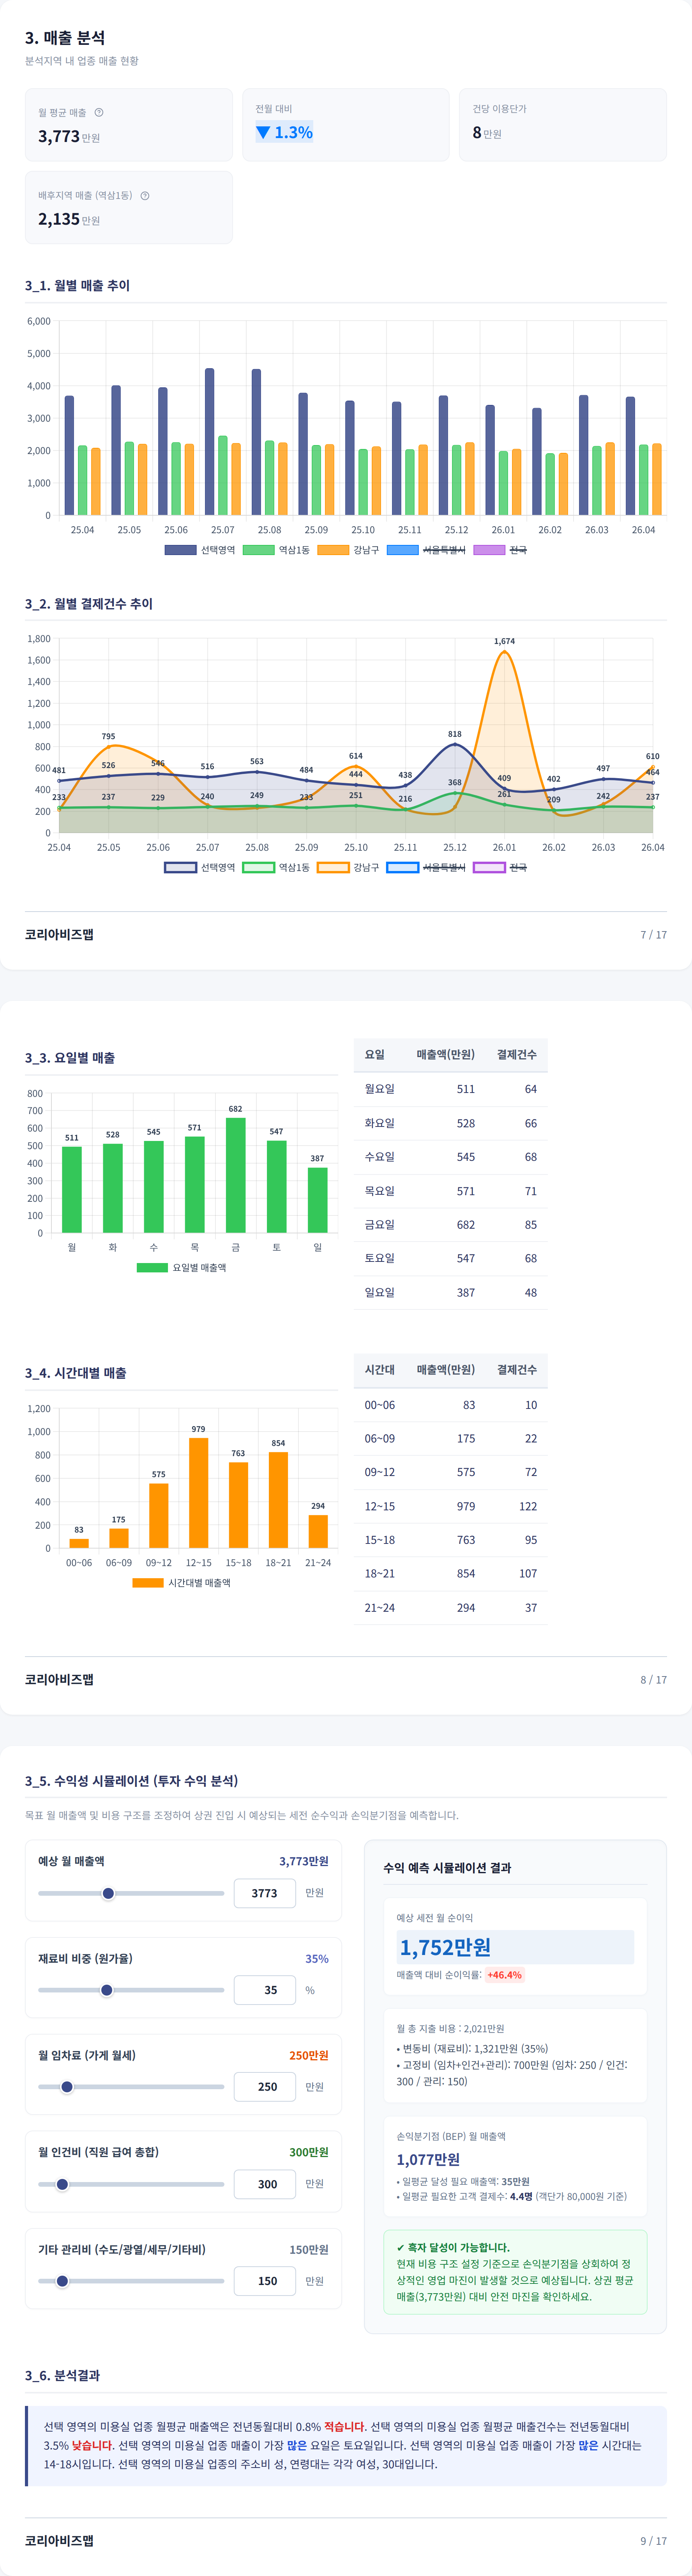Select the 21~24 row in the 시간대 table
This screenshot has height=2576, width=692.
click(x=450, y=1607)
